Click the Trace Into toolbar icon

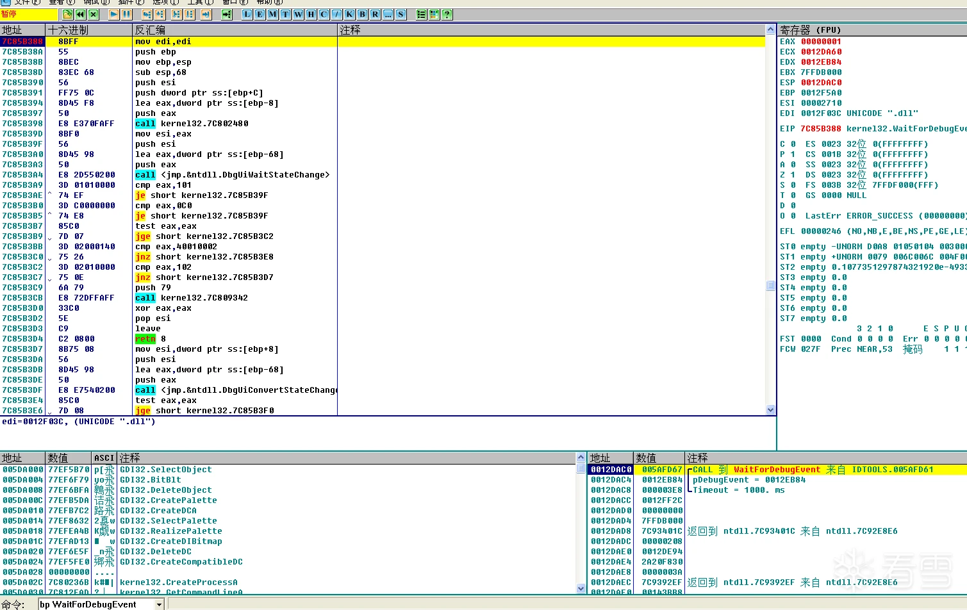177,14
